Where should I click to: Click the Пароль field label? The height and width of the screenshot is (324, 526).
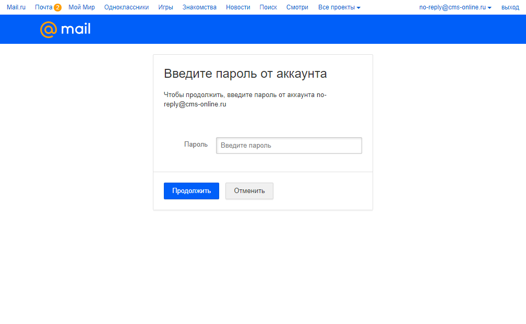click(x=196, y=144)
